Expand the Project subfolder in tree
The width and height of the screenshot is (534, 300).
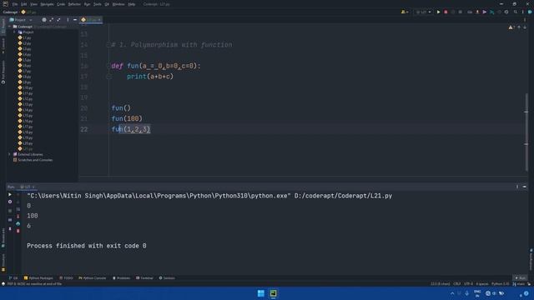tap(14, 32)
